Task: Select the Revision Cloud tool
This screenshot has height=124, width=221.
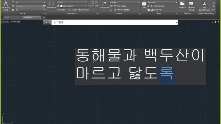Action: (x=191, y=6)
